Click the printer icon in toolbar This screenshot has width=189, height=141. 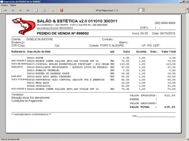point(53,11)
